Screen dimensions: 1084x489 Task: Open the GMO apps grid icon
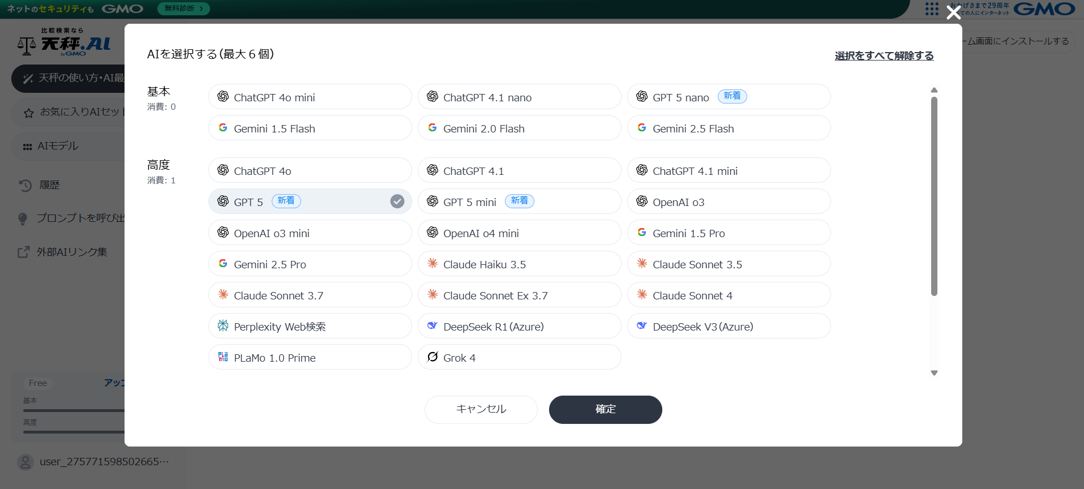(x=931, y=9)
